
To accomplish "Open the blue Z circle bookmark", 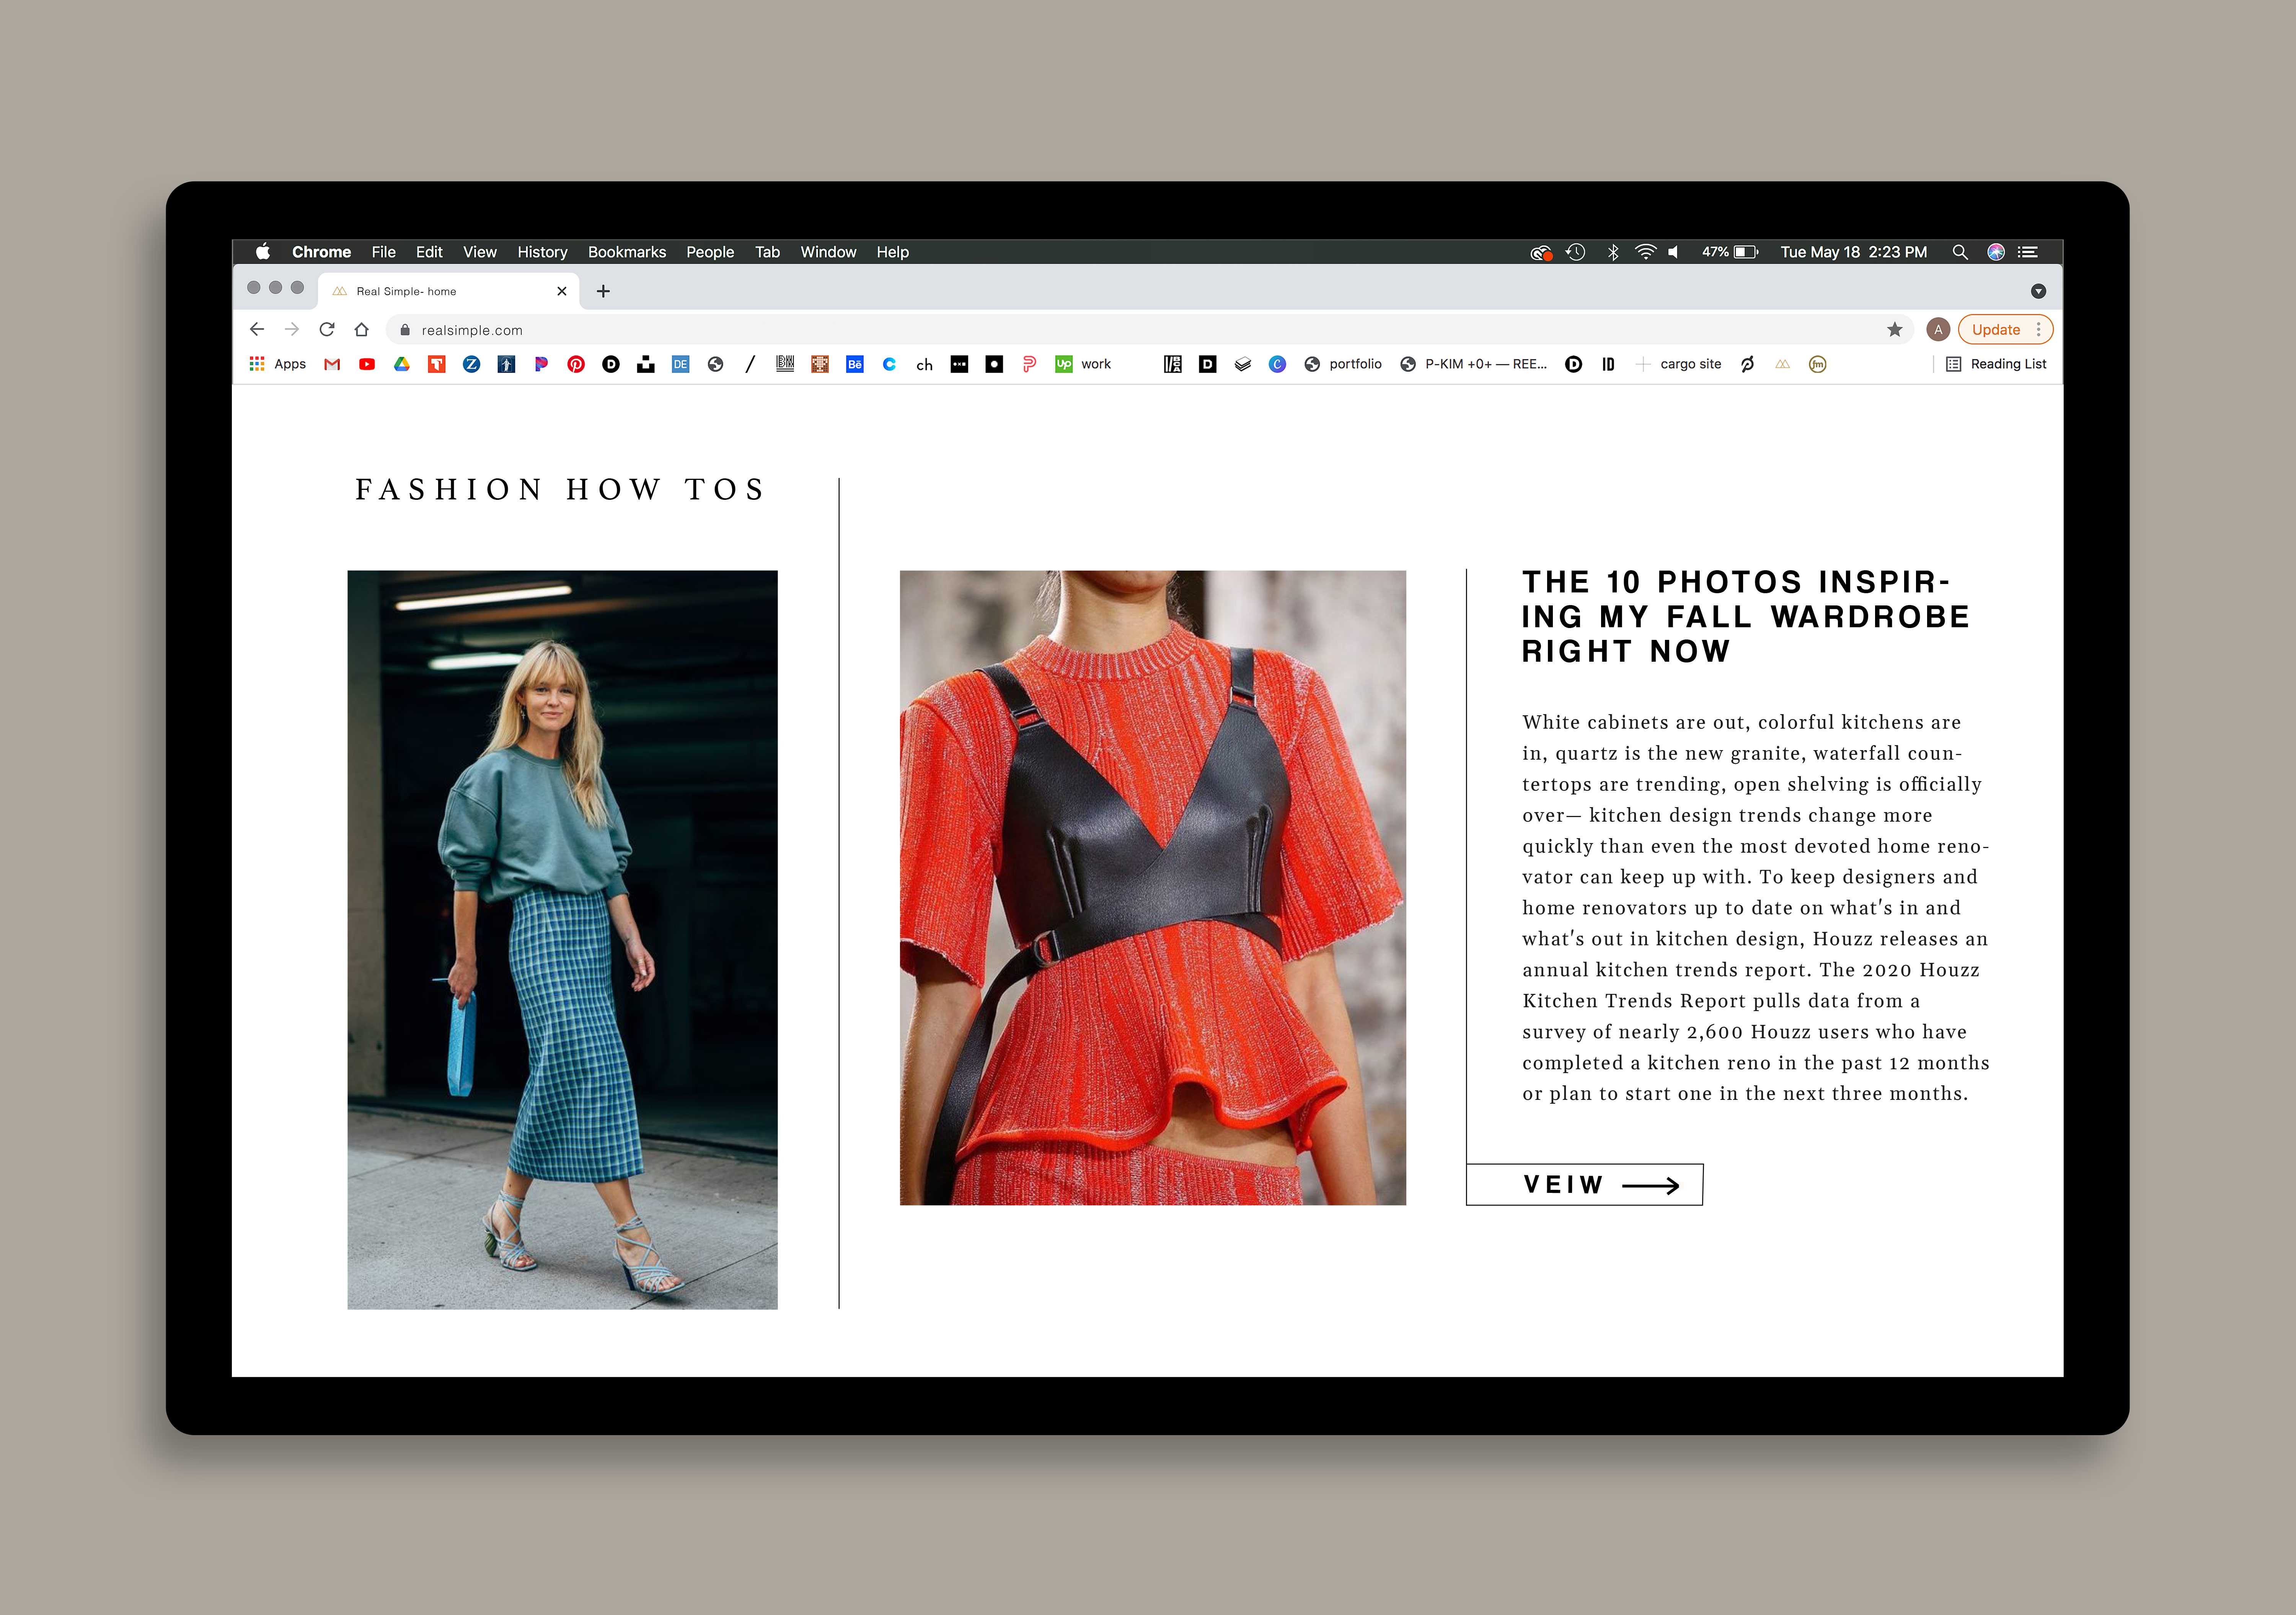I will pos(472,364).
